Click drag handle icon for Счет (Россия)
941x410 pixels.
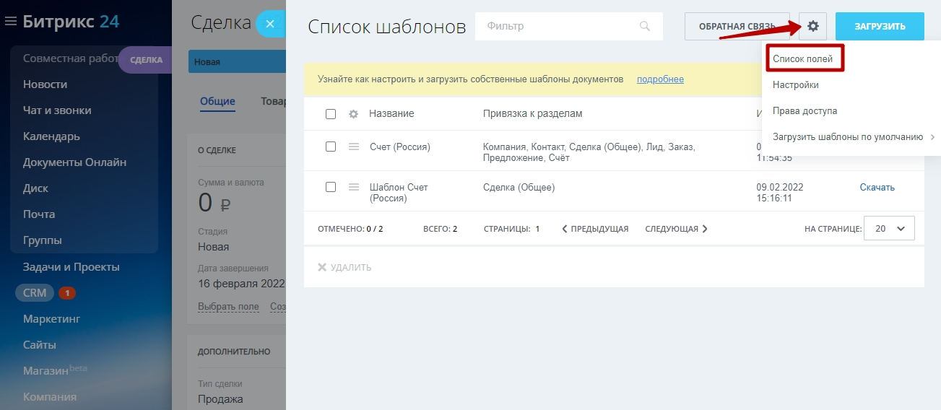[x=354, y=147]
